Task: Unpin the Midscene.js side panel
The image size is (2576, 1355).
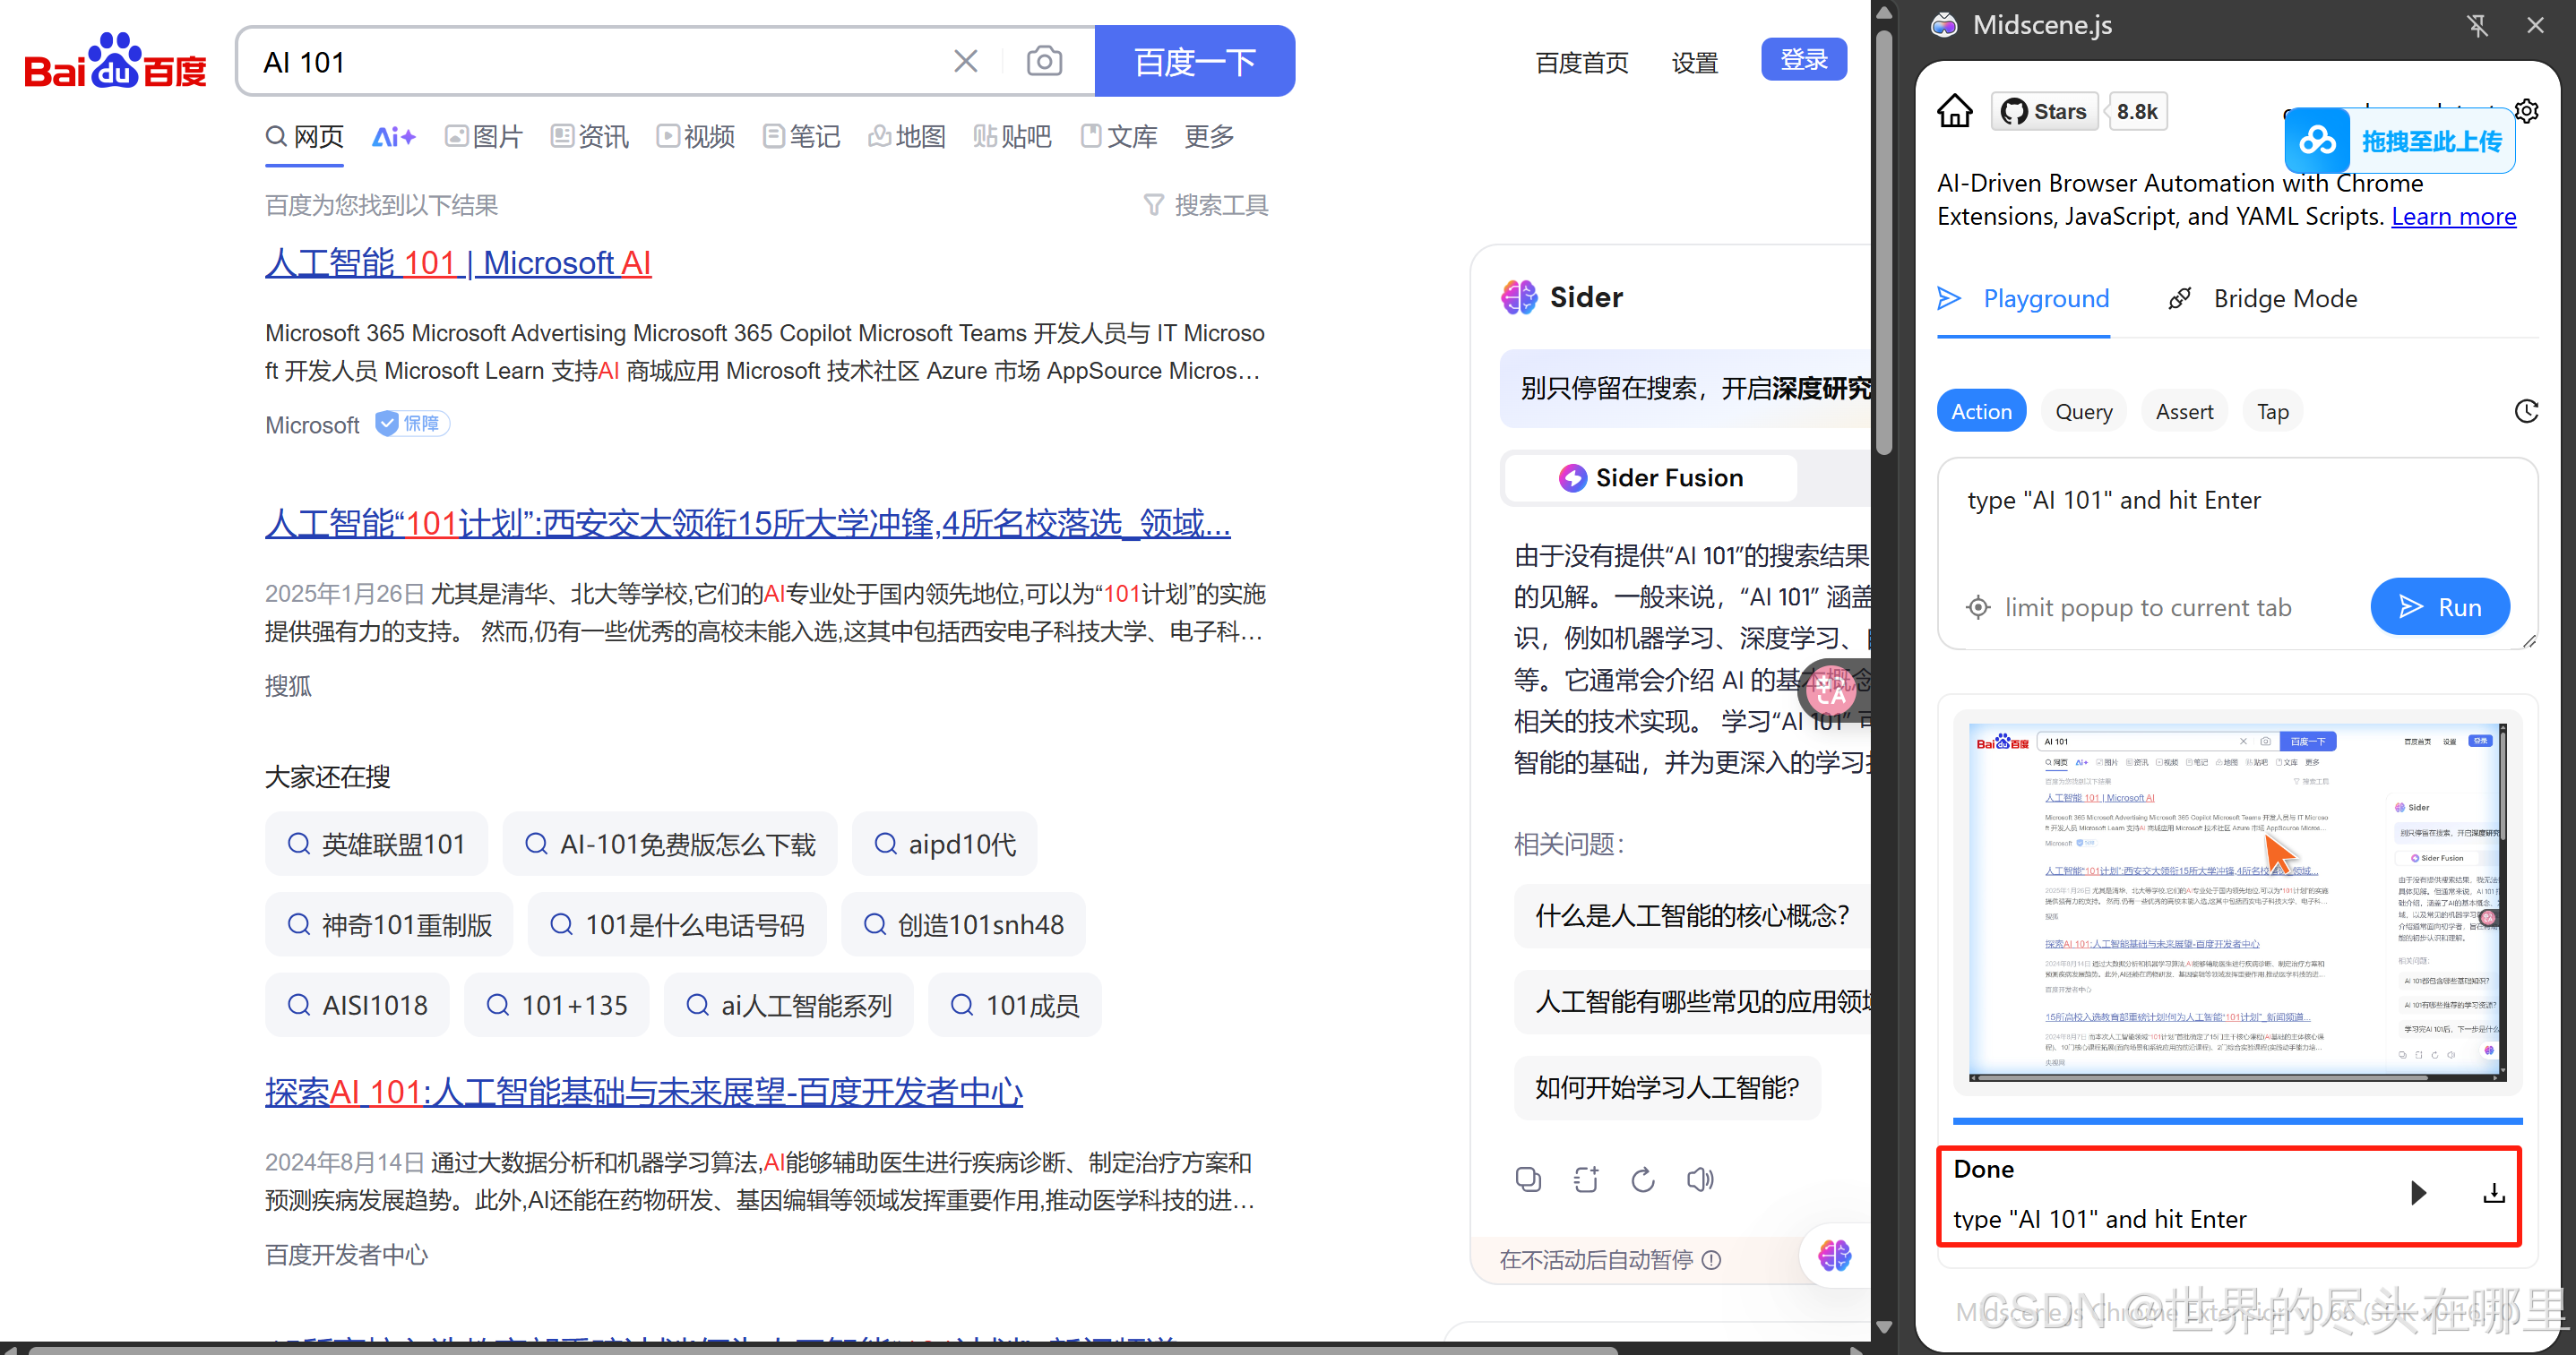Action: point(2477,26)
